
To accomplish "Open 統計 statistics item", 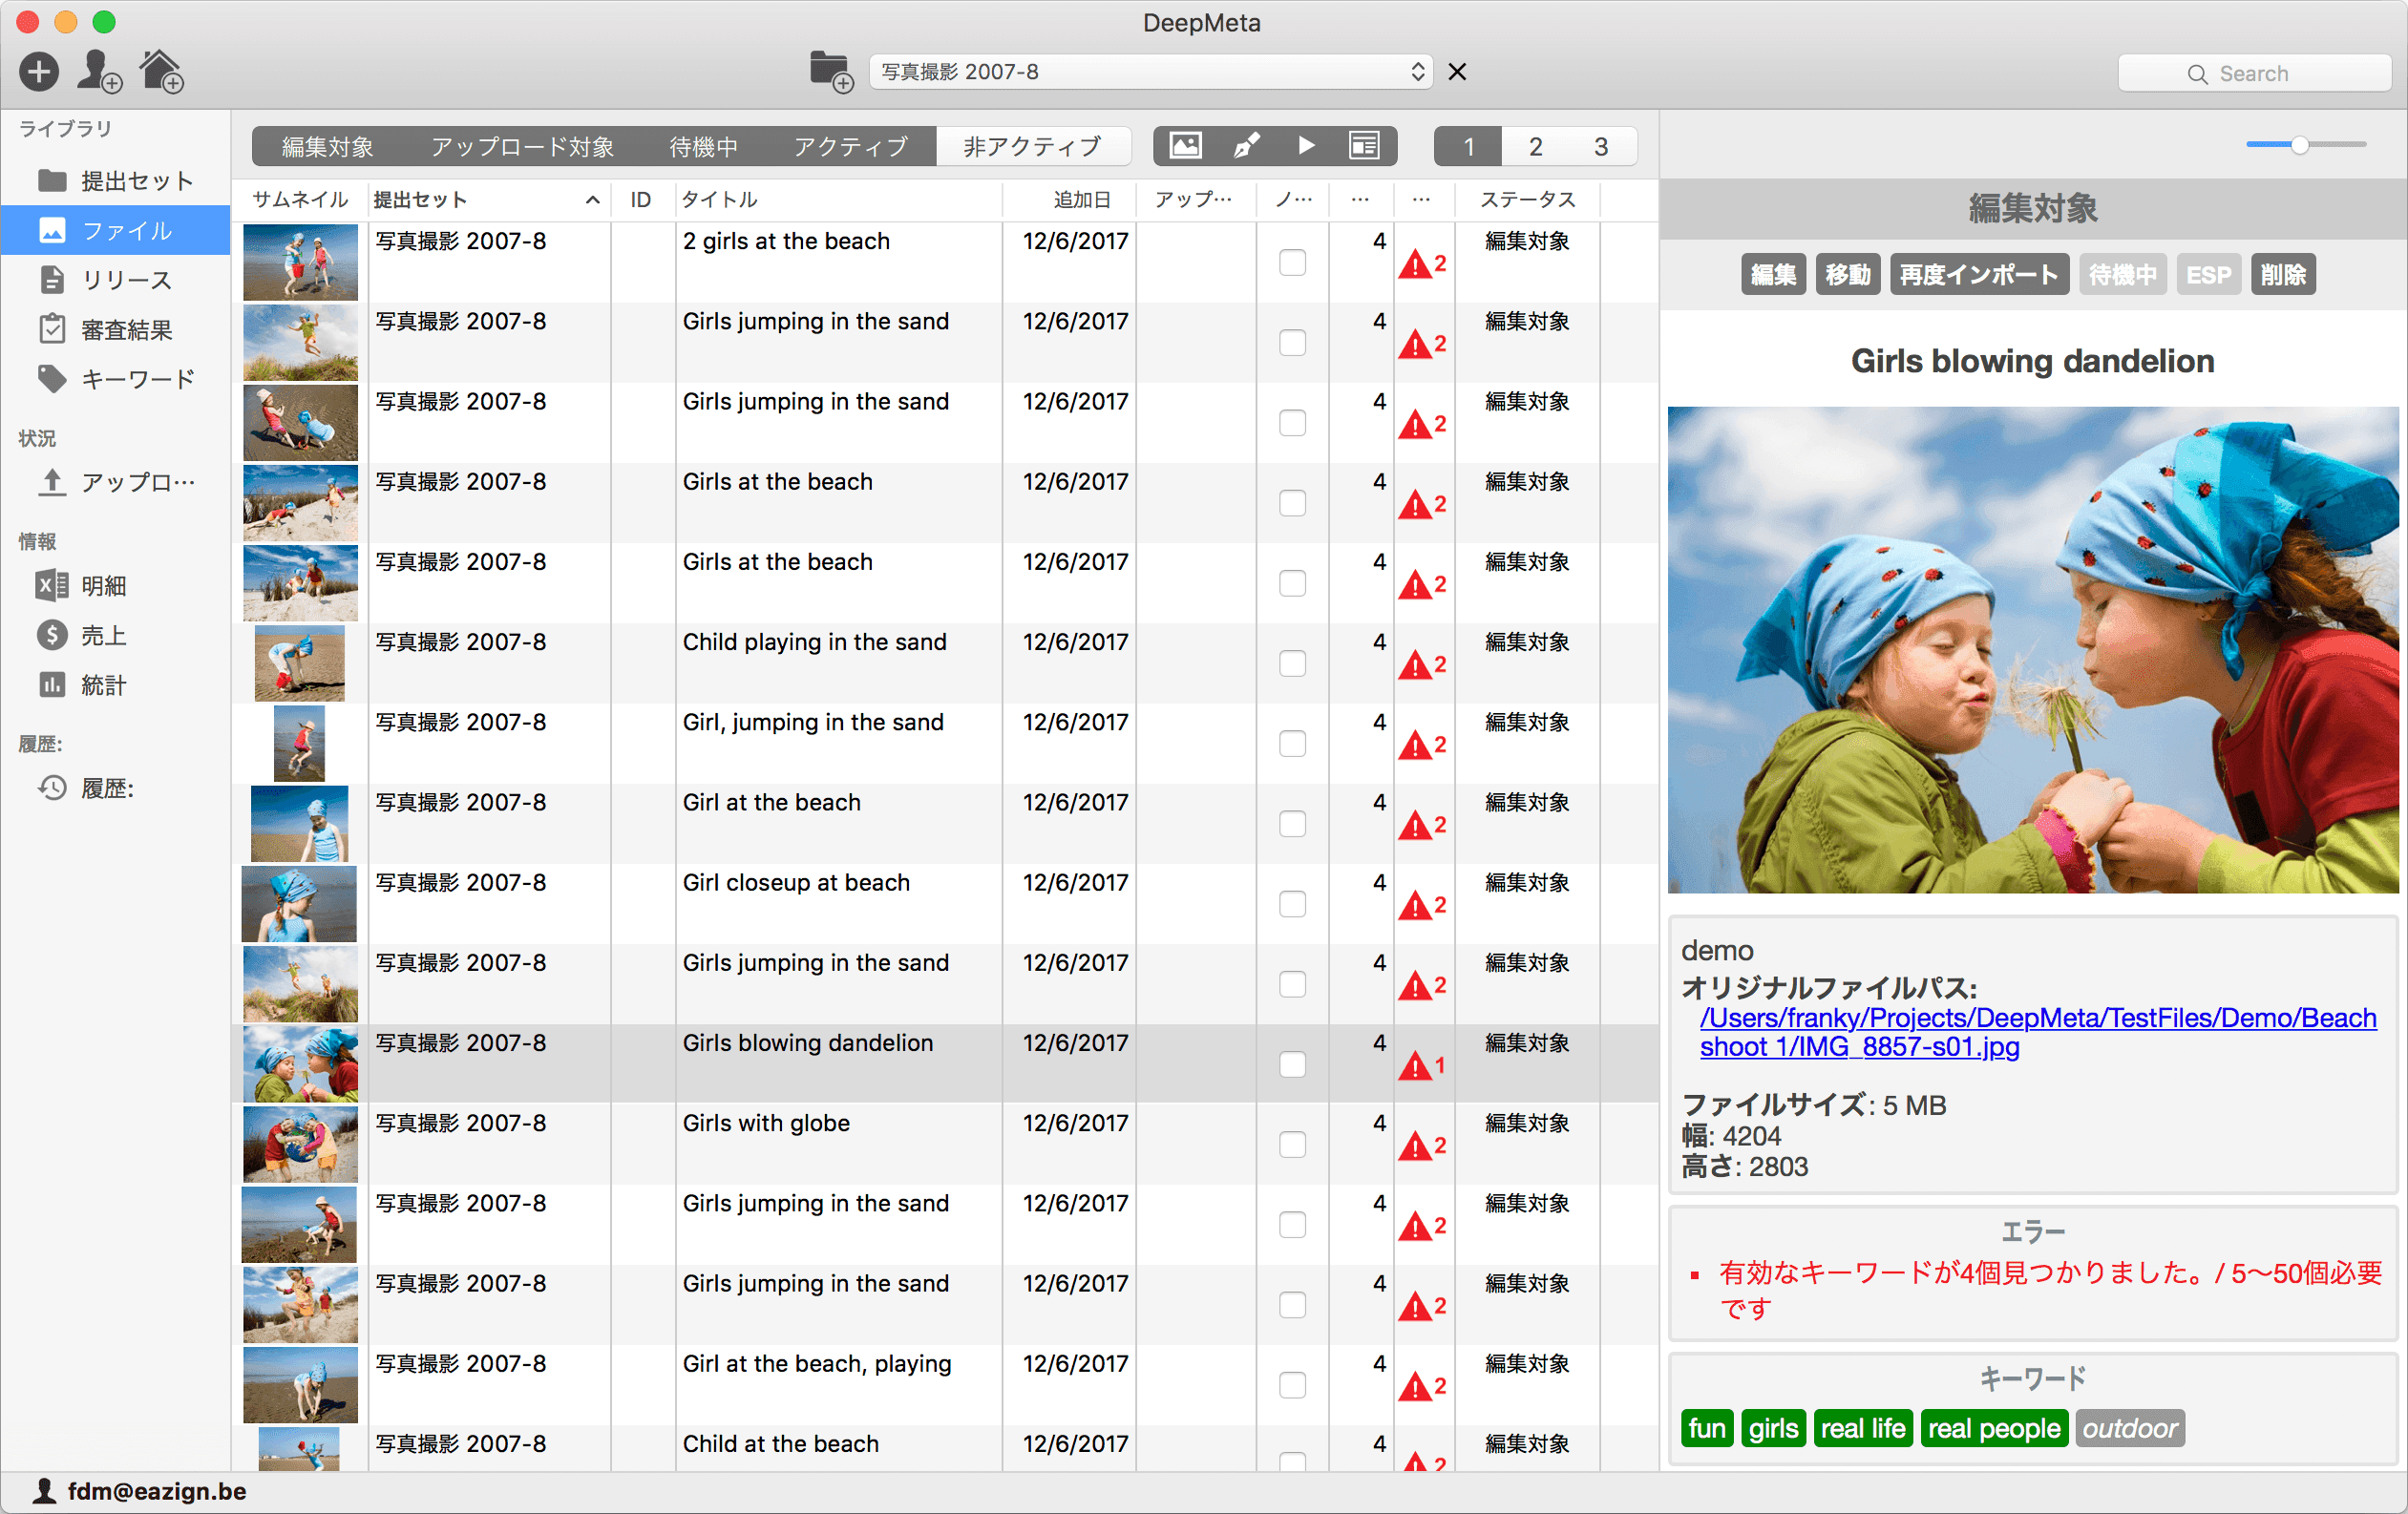I will point(116,685).
